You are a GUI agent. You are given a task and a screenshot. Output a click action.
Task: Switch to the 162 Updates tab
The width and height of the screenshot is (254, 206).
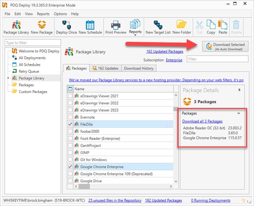coord(105,68)
